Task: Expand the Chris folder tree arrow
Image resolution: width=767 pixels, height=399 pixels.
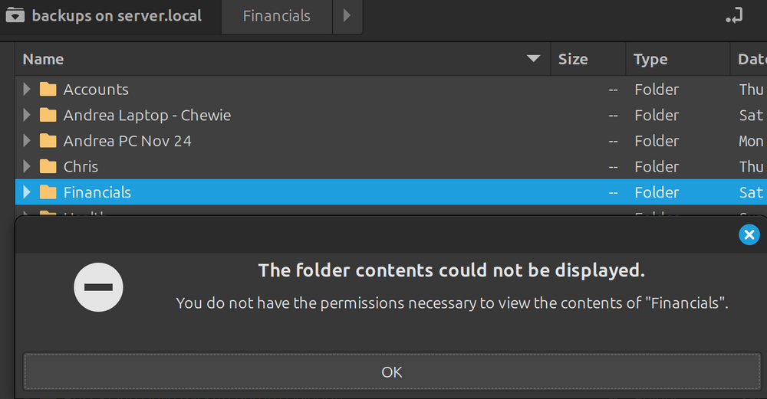Action: pyautogui.click(x=27, y=166)
